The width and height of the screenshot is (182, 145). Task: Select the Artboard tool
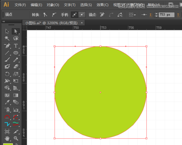(7, 131)
